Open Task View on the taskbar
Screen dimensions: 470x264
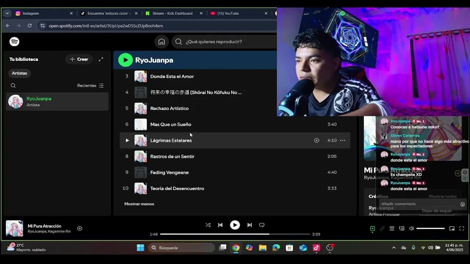223,248
